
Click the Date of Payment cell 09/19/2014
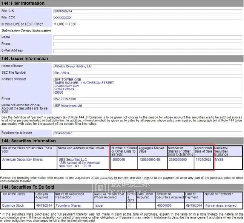(194, 205)
